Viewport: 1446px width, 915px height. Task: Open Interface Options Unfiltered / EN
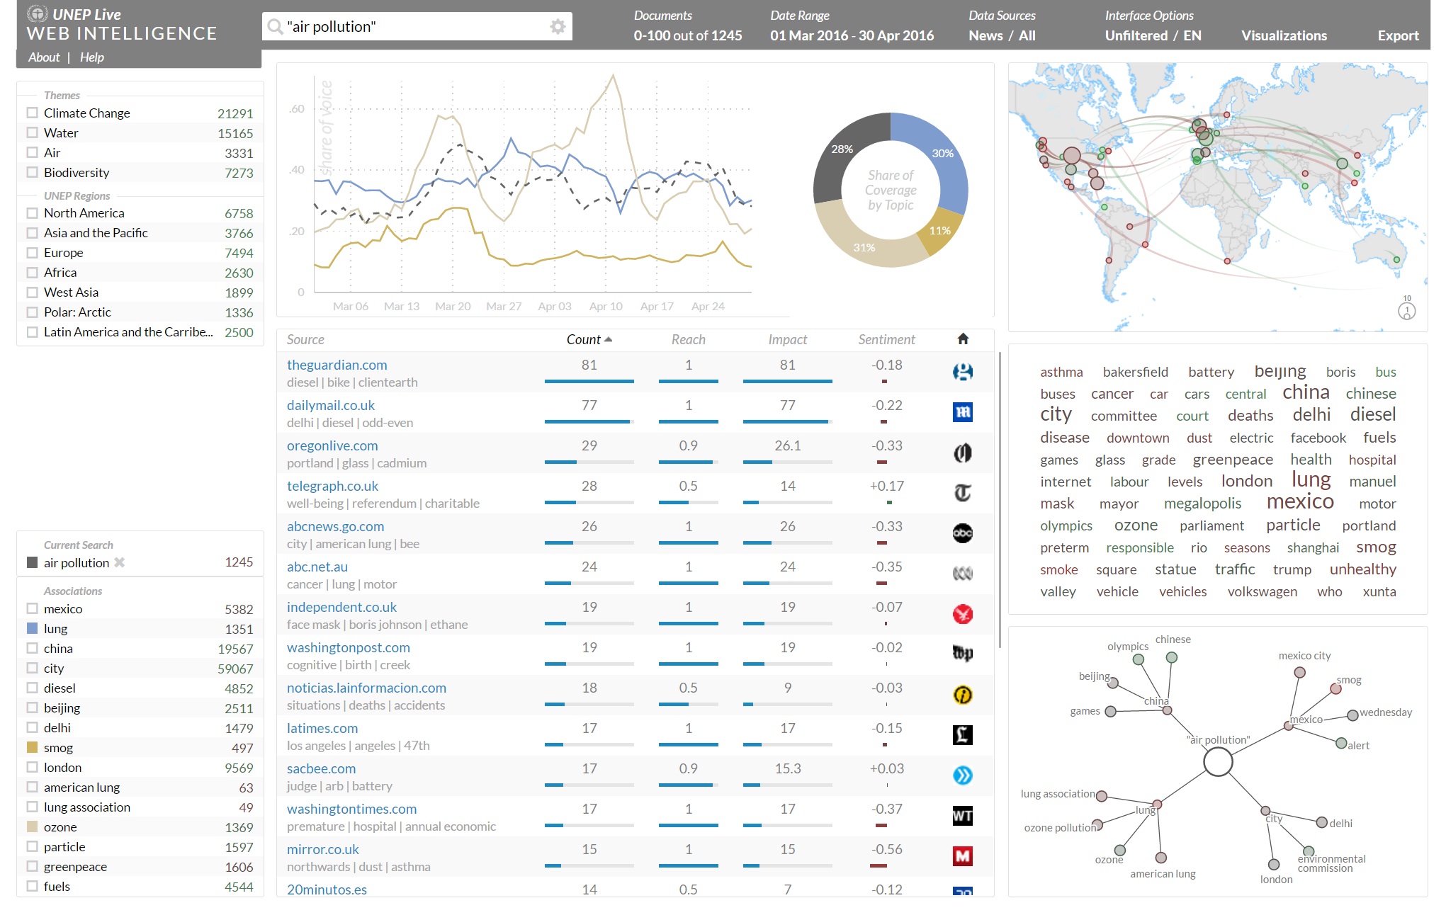(1153, 35)
